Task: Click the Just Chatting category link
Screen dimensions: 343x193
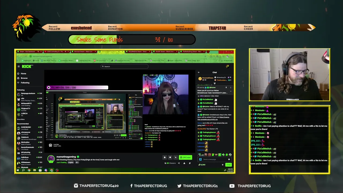Action: pos(61,162)
